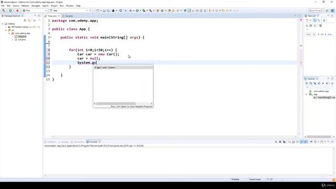Viewport: 336px width, 189px height.
Task: Click the Outline horizontal scrollbar
Action: coord(319,136)
